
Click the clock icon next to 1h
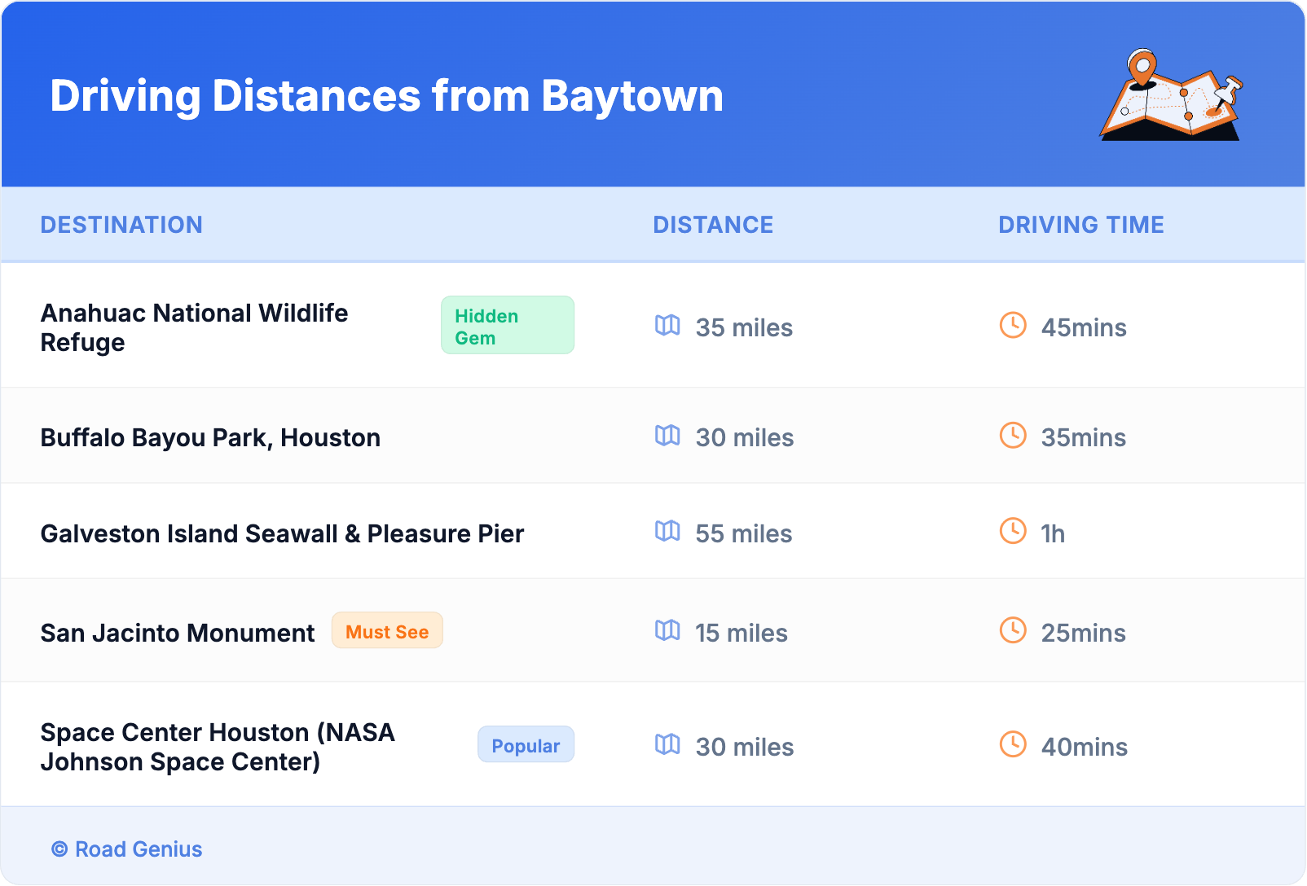[1013, 532]
